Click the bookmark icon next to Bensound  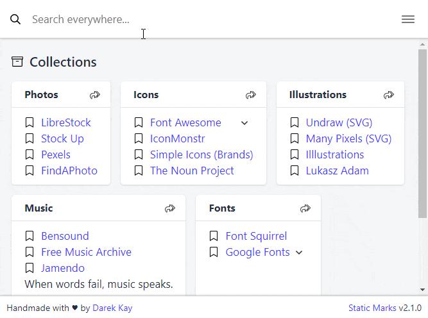click(x=30, y=236)
